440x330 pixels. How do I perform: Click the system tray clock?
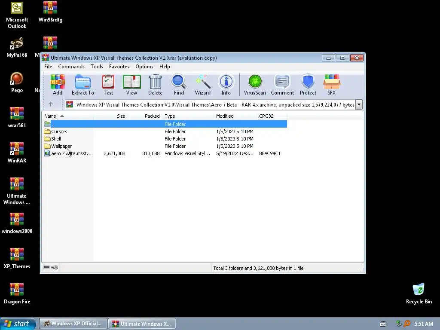[x=424, y=324]
